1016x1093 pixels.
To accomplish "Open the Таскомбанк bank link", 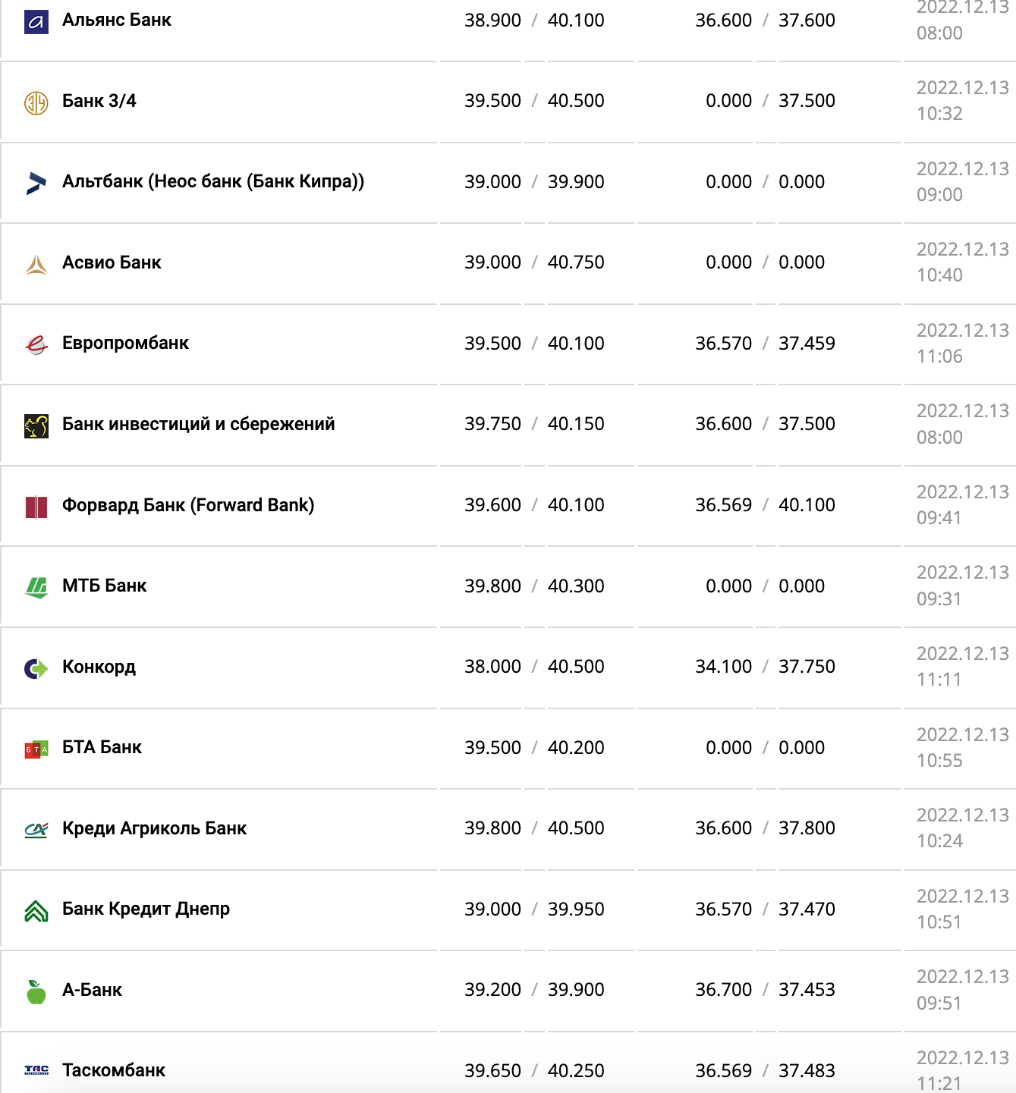I will pyautogui.click(x=113, y=1070).
